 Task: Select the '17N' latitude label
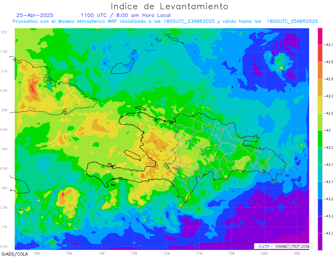click(x=5, y=227)
